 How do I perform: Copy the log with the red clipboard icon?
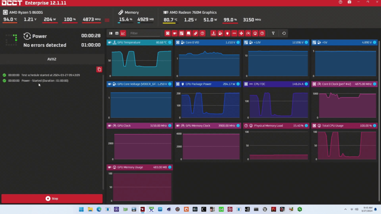click(99, 69)
